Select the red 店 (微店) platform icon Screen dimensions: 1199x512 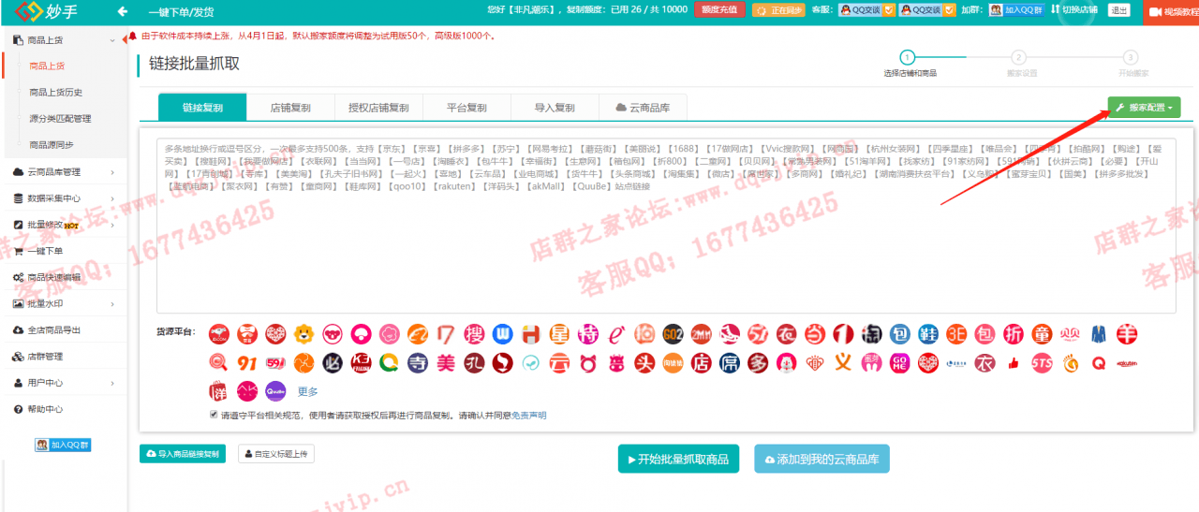(702, 362)
